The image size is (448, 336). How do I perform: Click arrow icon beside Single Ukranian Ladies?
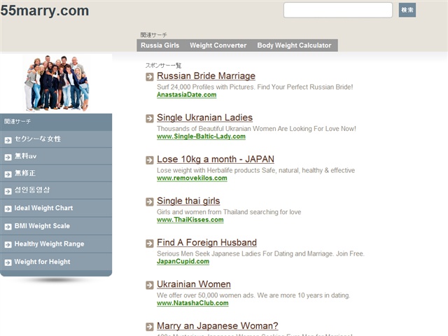[150, 118]
